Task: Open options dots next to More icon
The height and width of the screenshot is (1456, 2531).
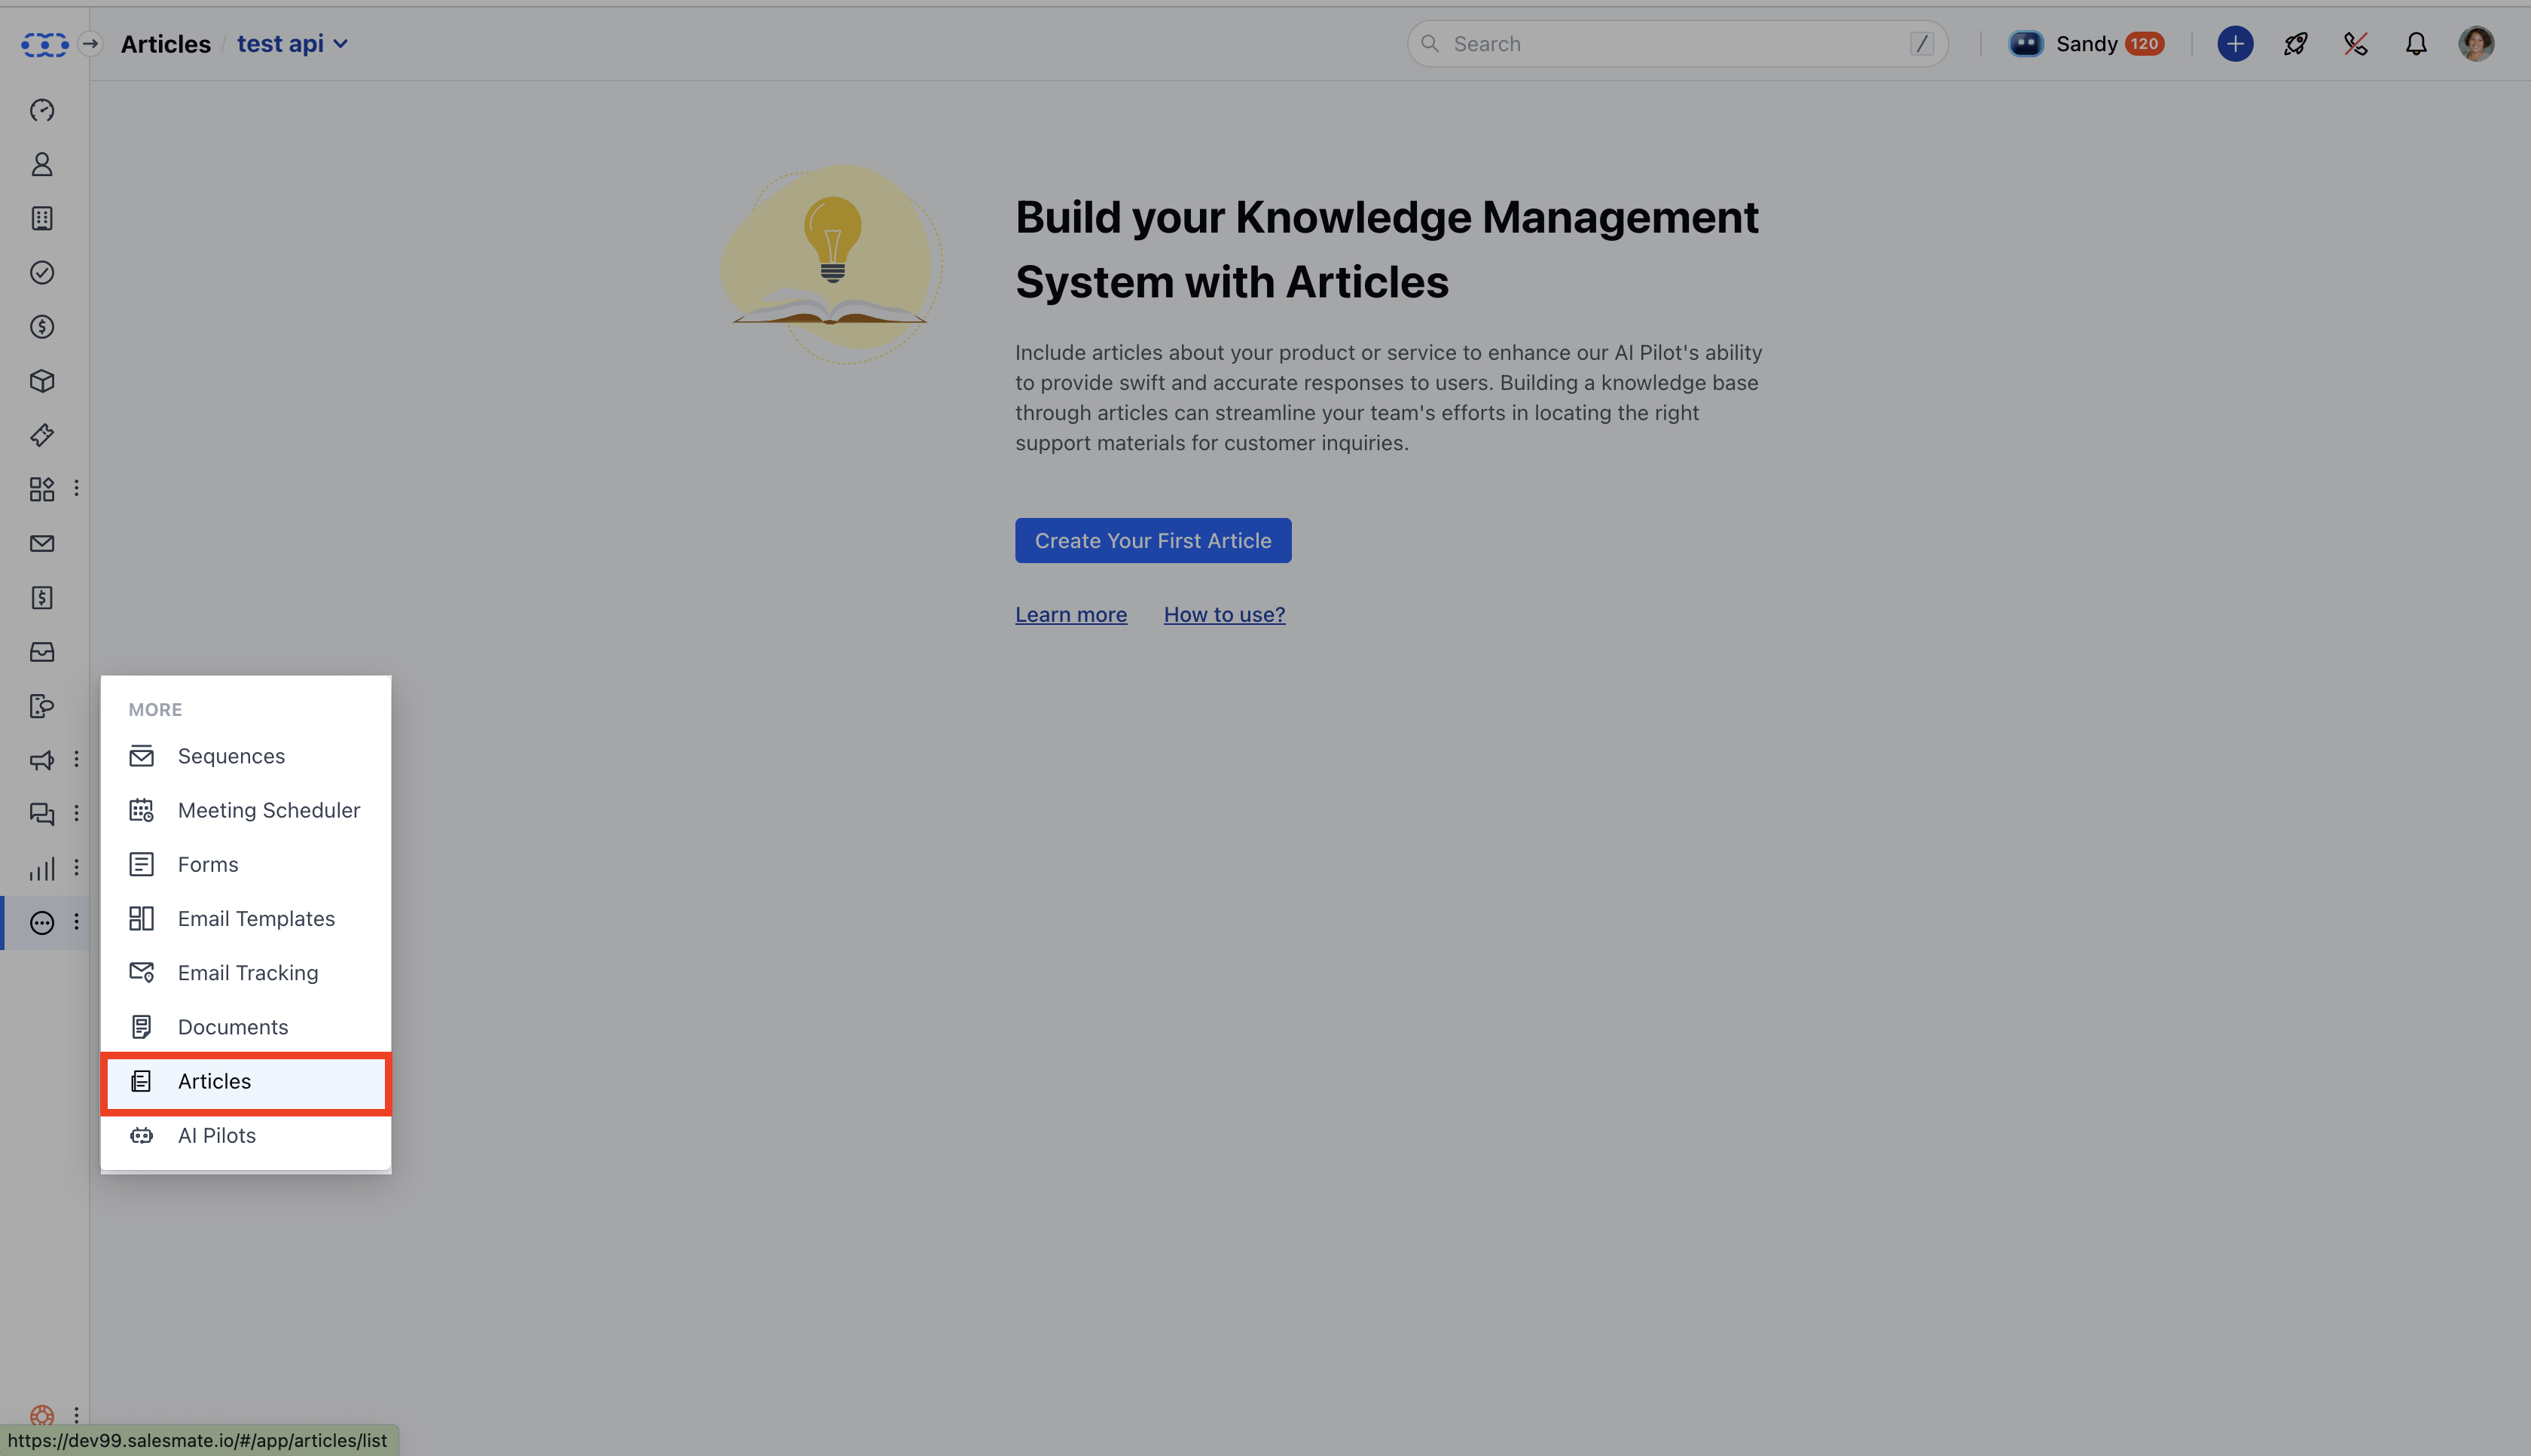Action: click(x=76, y=922)
